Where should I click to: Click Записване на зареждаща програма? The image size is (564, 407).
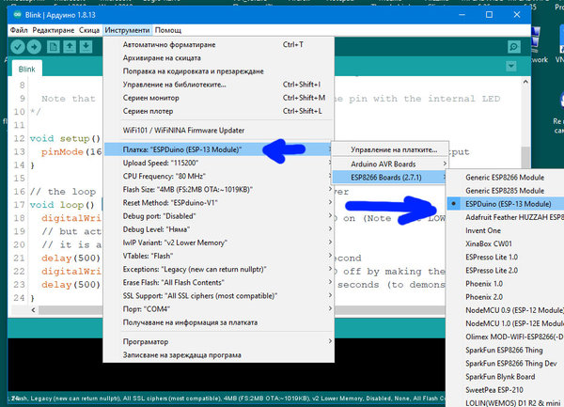coord(219,355)
